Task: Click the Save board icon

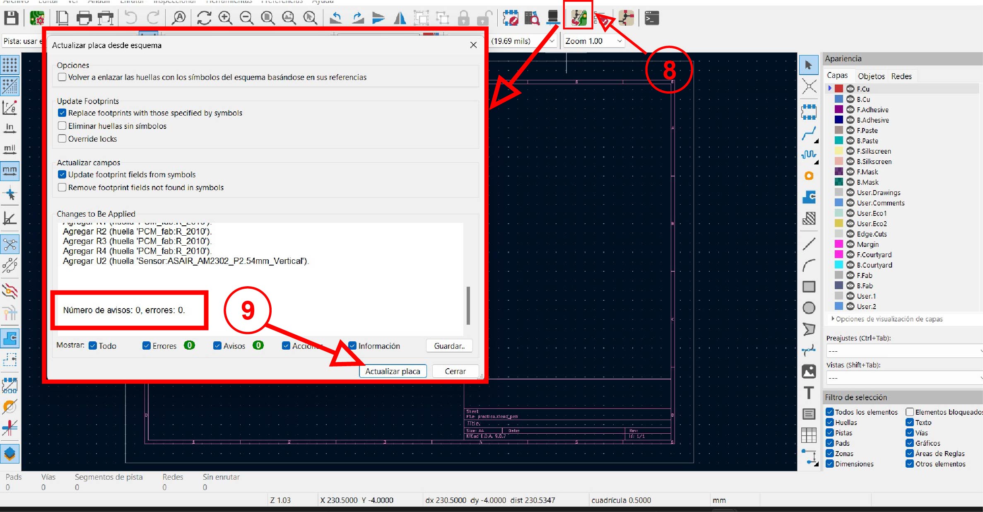Action: [11, 18]
